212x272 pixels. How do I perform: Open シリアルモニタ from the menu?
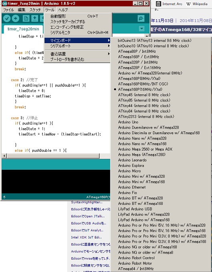click(78, 32)
